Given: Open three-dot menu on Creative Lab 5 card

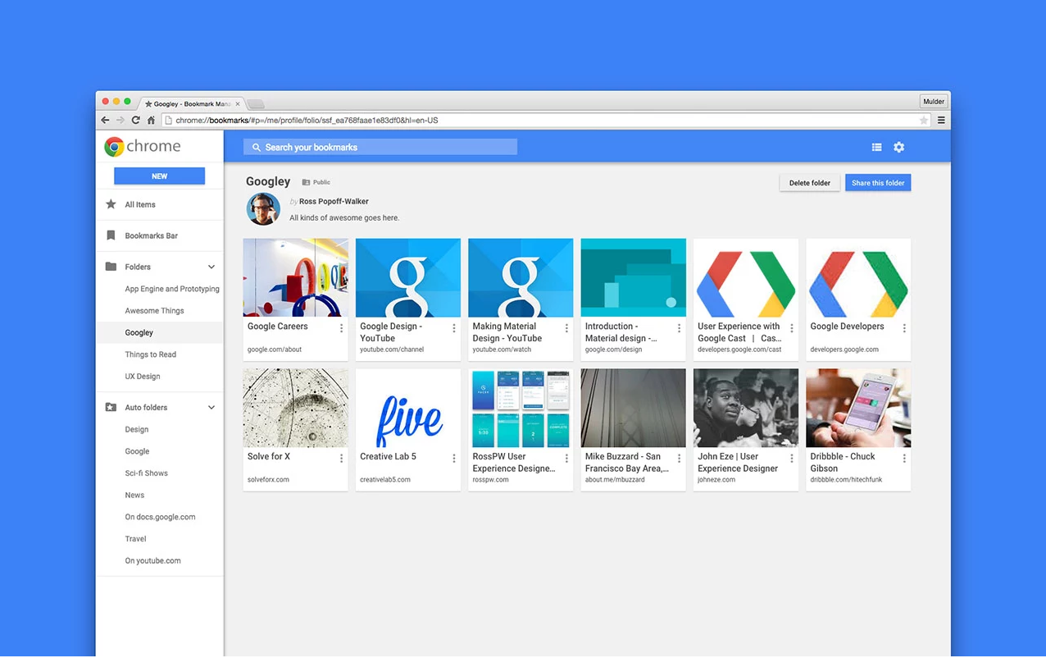Looking at the screenshot, I should [453, 459].
